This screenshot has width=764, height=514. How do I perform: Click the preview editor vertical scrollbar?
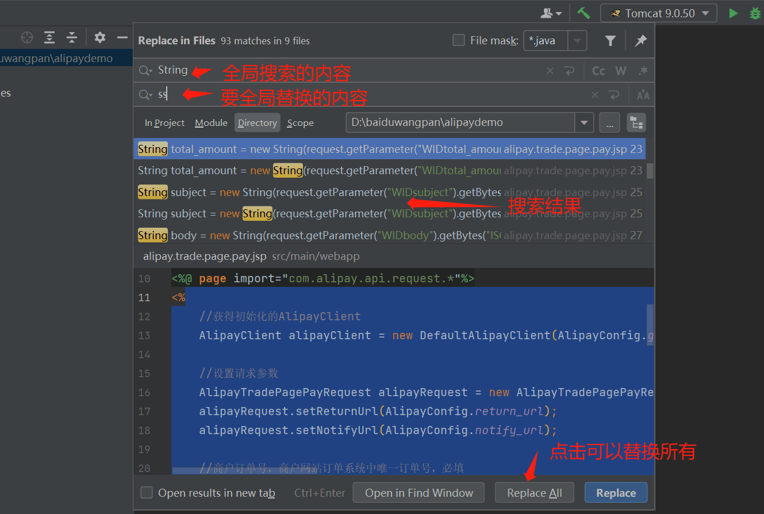[x=650, y=324]
